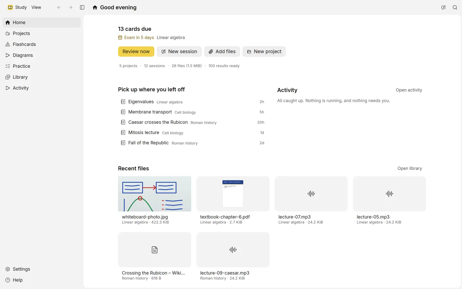Open Projects in the sidebar
This screenshot has height=289, width=462.
click(42, 33)
